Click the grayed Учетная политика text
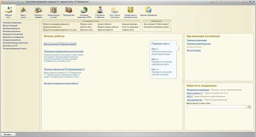 click(x=194, y=47)
